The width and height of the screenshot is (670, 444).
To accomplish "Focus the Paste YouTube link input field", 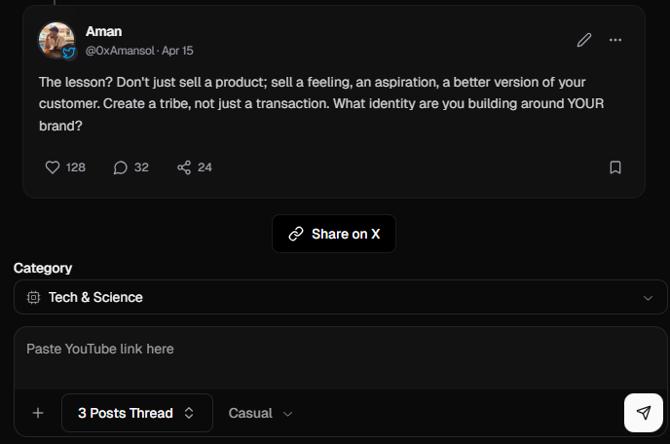I will 341,358.
